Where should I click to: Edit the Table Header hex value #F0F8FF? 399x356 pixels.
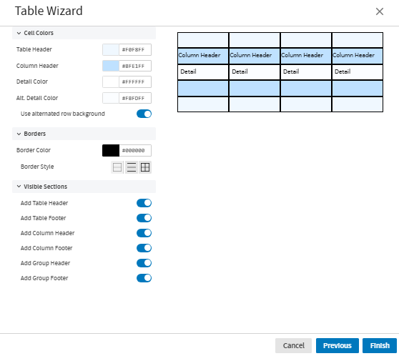(135, 49)
